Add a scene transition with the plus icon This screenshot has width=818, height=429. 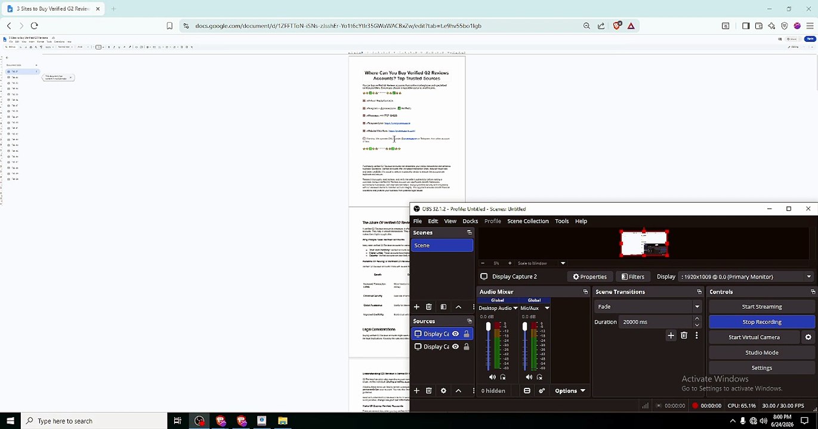pos(671,336)
